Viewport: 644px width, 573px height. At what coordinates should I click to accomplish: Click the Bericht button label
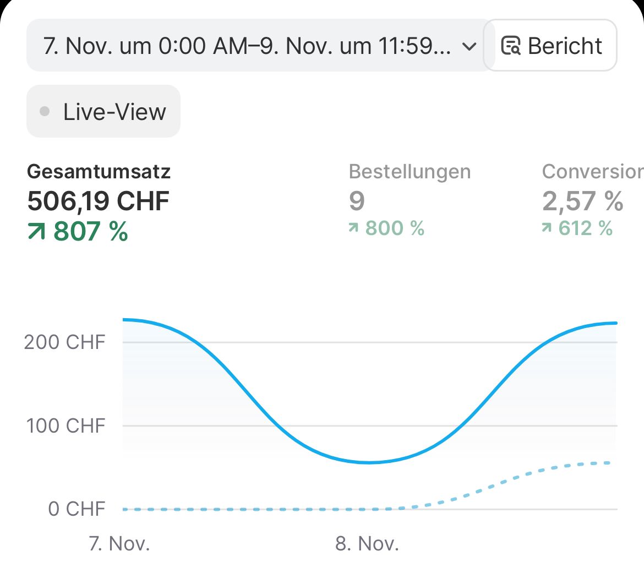[x=565, y=46]
